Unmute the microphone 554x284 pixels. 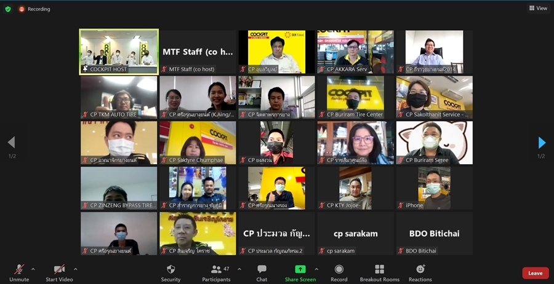pos(19,269)
